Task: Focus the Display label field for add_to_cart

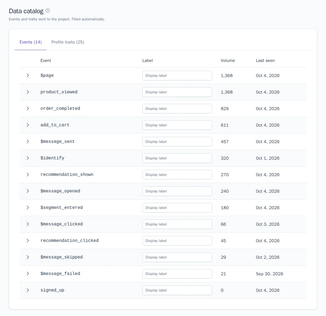Action: coord(177,125)
